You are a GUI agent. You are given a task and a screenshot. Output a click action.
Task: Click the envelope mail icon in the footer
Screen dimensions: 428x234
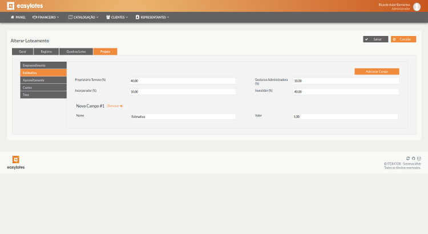coord(419,158)
